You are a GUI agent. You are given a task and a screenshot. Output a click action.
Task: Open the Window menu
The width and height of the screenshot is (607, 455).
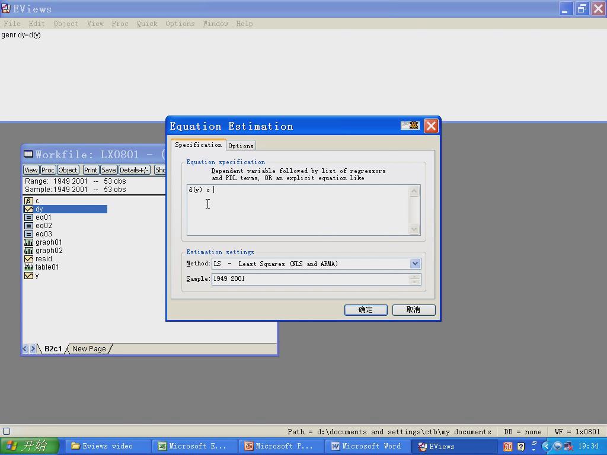[216, 24]
